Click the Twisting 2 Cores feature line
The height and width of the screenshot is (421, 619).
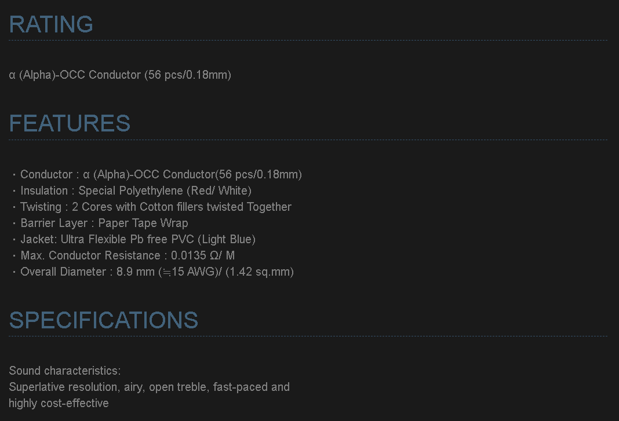(x=155, y=207)
